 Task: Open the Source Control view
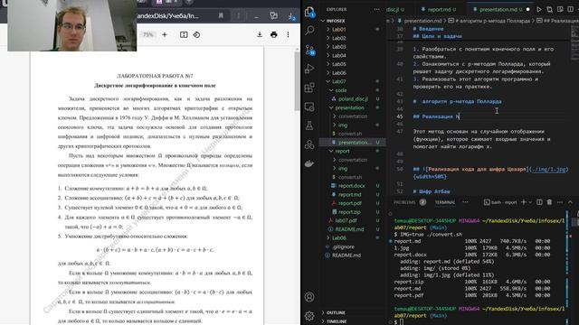click(x=309, y=50)
